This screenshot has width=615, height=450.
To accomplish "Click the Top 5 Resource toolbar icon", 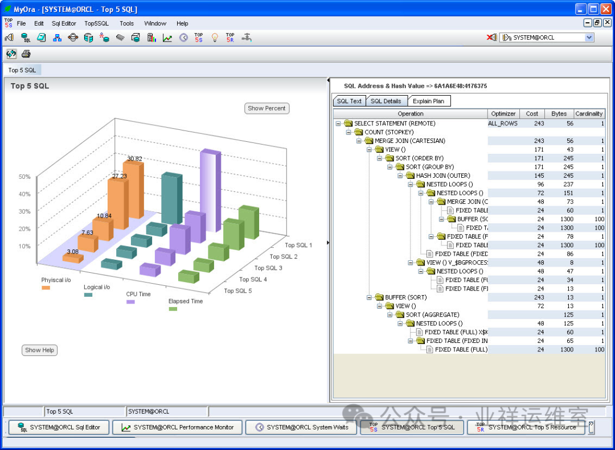I will 230,38.
